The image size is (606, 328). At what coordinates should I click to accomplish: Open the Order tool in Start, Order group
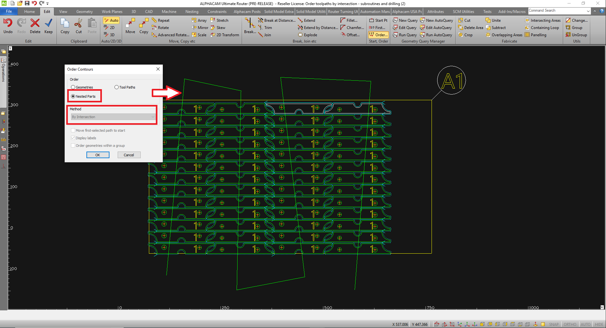click(379, 35)
